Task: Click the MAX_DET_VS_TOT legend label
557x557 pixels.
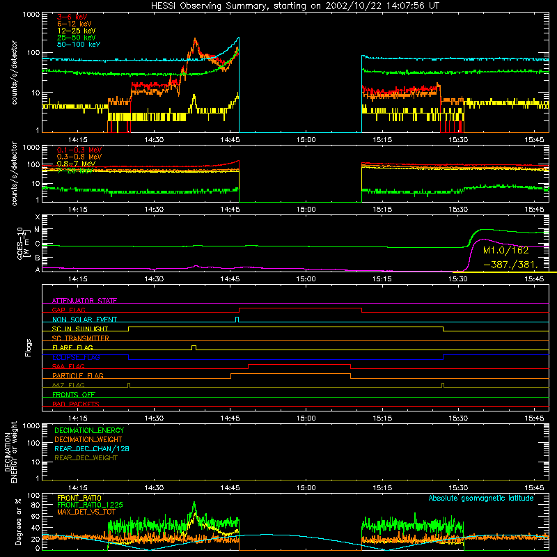Action: (x=86, y=512)
